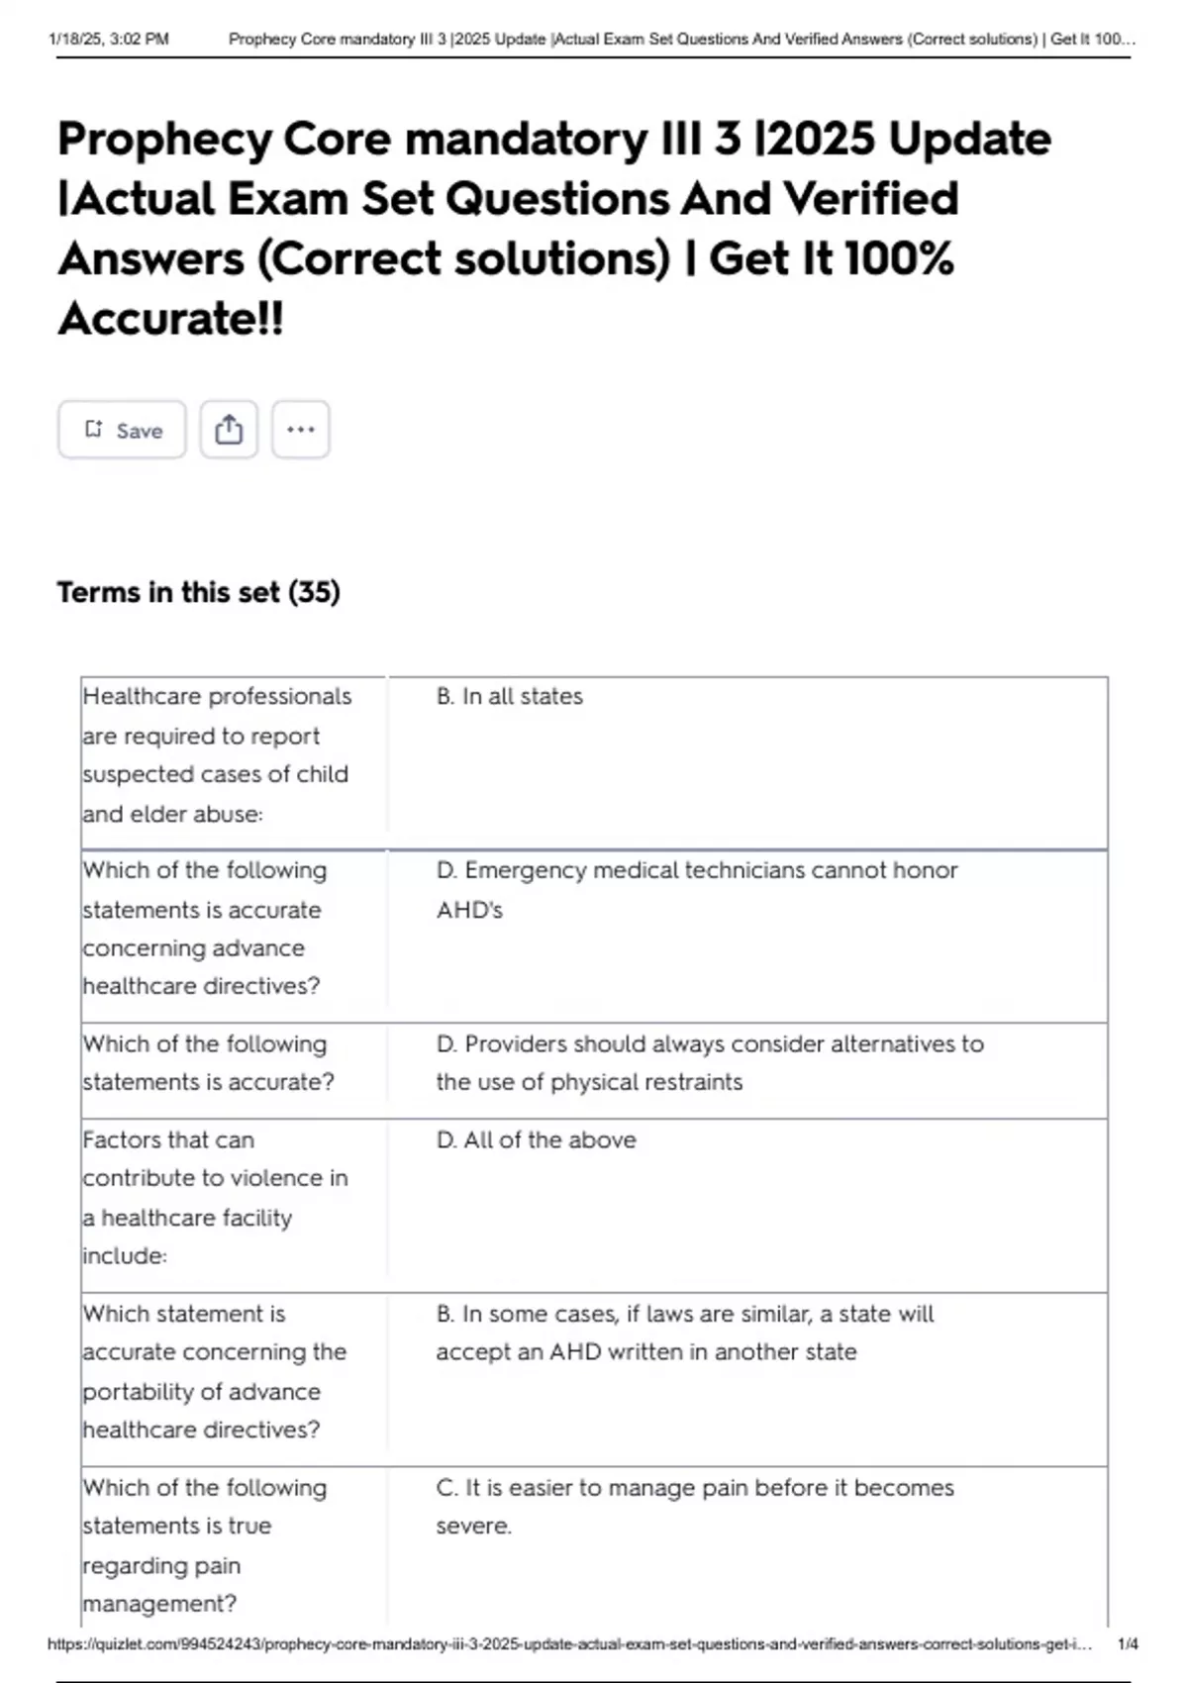
Task: Select the answer about managing pain before severe
Action: click(694, 1506)
